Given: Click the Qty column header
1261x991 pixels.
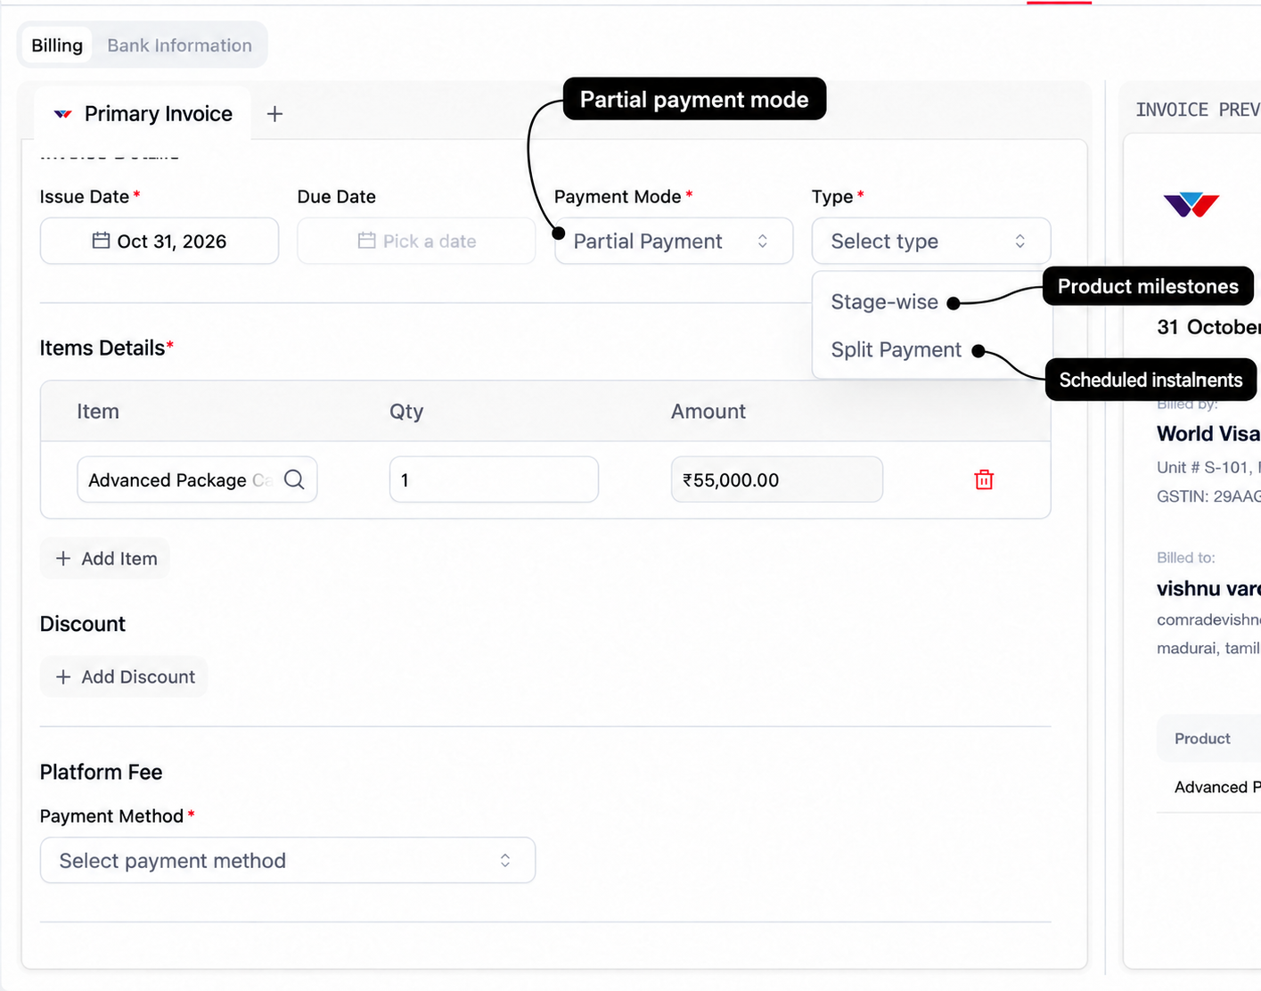Looking at the screenshot, I should pos(406,412).
